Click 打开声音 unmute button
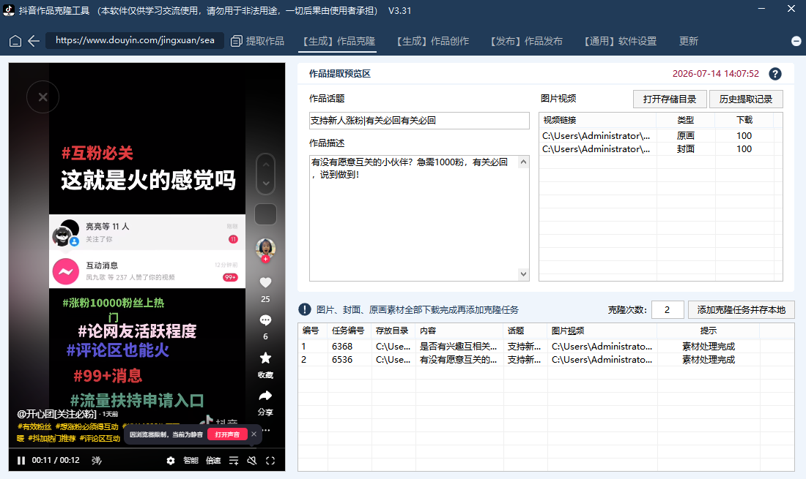The height and width of the screenshot is (479, 806). 227,434
